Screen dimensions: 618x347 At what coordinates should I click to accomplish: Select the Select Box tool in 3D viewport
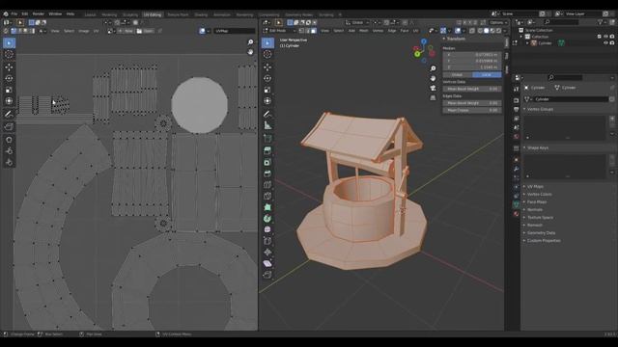tap(267, 42)
